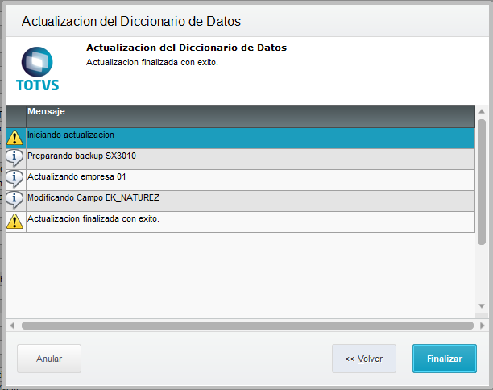Click the horizontal scrollbar thumb
The width and height of the screenshot is (493, 390).
tap(247, 326)
